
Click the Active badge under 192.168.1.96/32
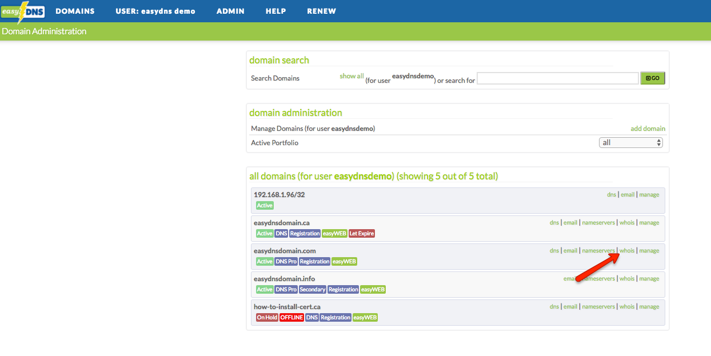pyautogui.click(x=265, y=206)
